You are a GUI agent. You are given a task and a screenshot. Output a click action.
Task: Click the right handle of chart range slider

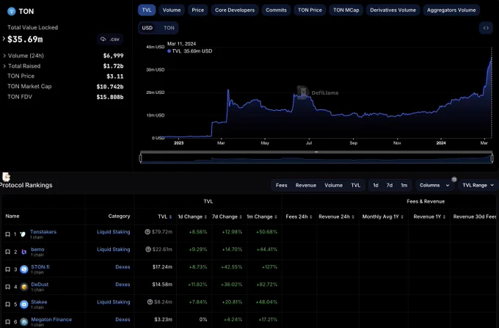tap(492, 158)
